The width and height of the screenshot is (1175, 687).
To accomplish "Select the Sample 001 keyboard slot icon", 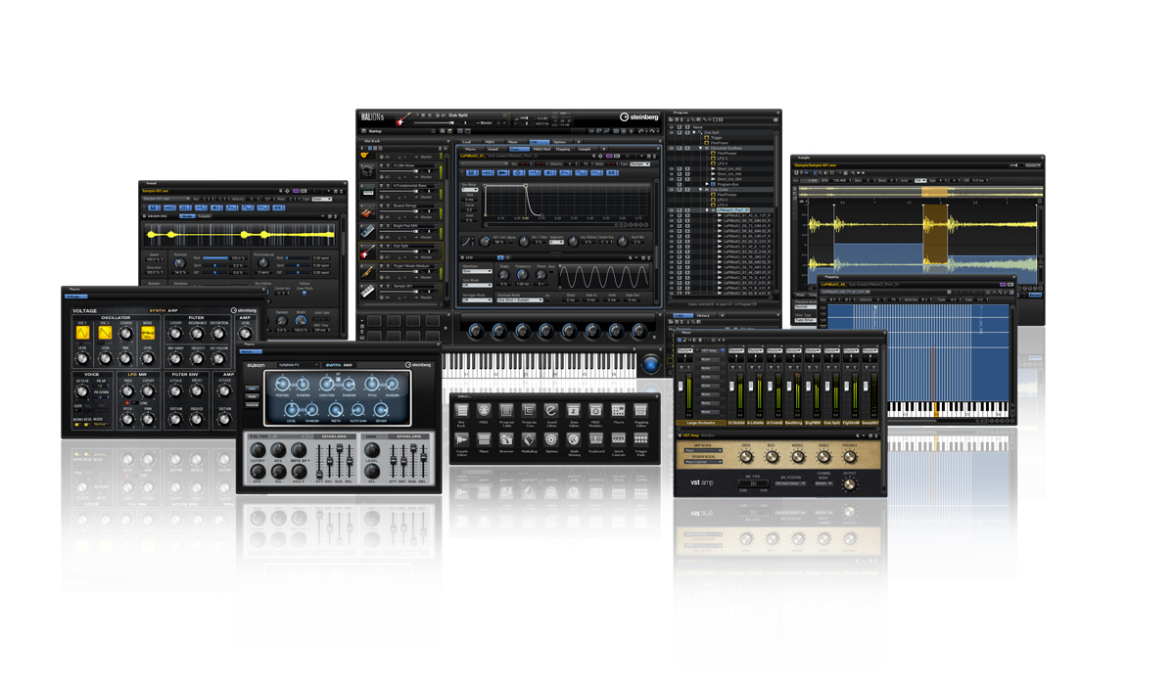I will (x=367, y=292).
